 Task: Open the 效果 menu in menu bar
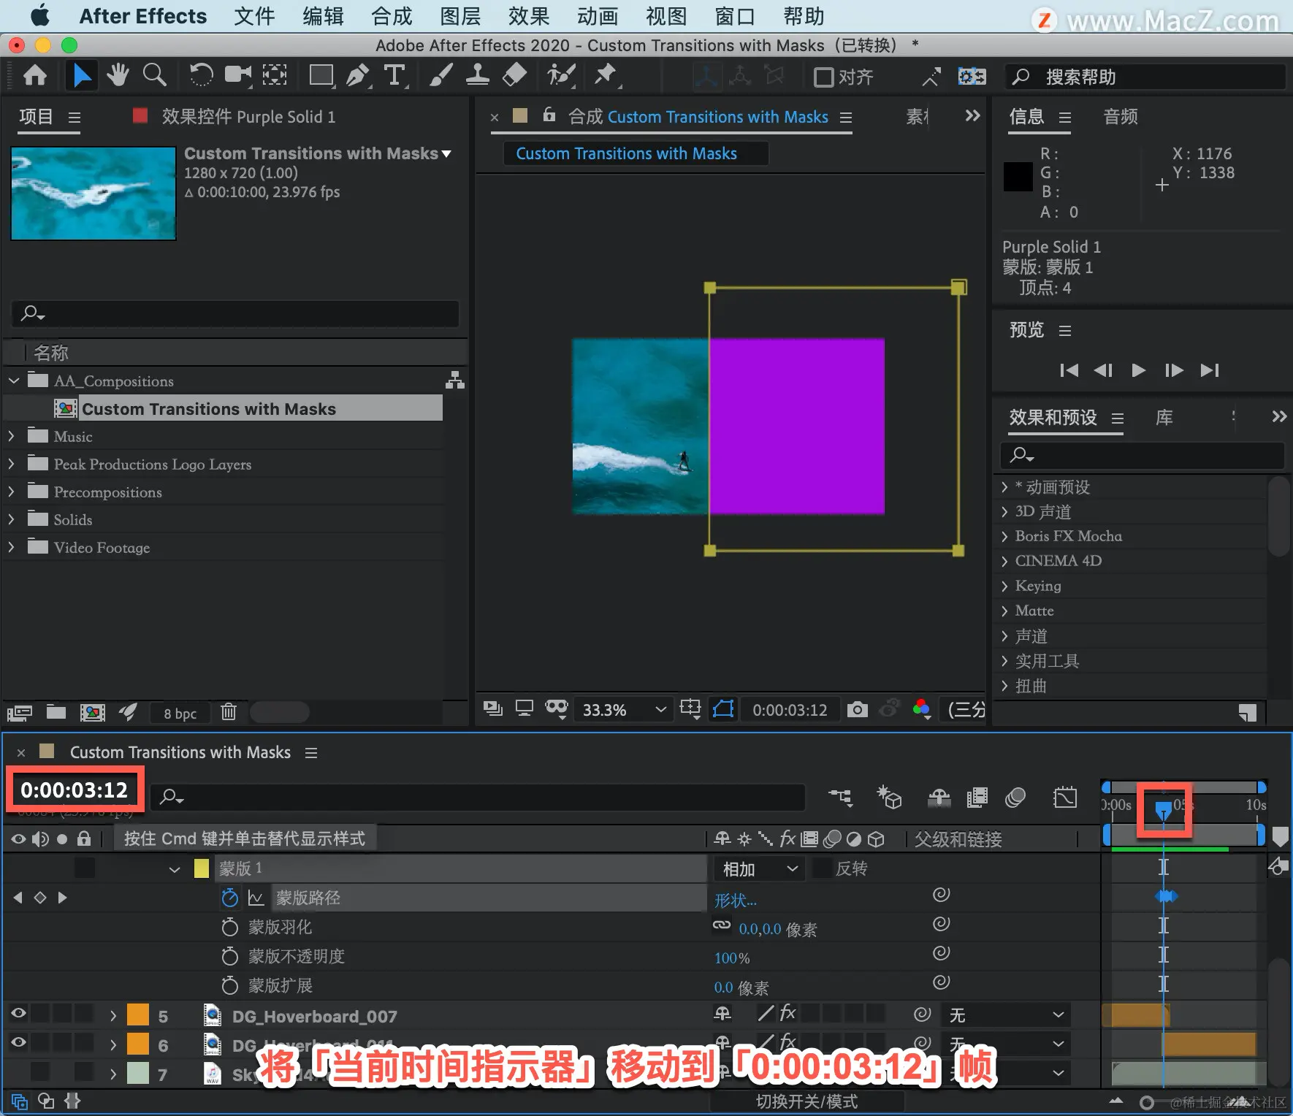pyautogui.click(x=529, y=16)
